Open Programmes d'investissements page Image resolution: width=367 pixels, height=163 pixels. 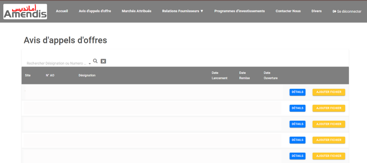239,11
